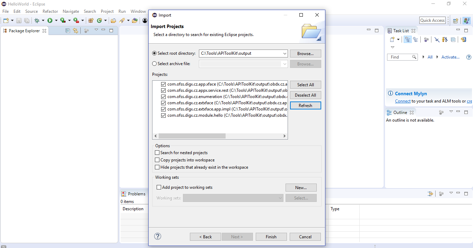Uncheck com.ofss.digx.cz.appx.service.rest project
The width and height of the screenshot is (473, 248).
[164, 90]
